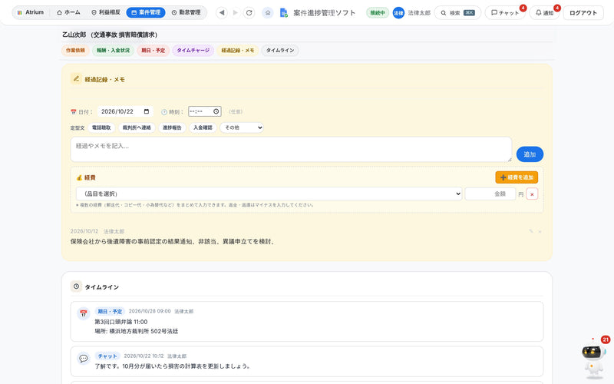Jump to the タイムライン section tab
This screenshot has width=614, height=384.
click(280, 51)
